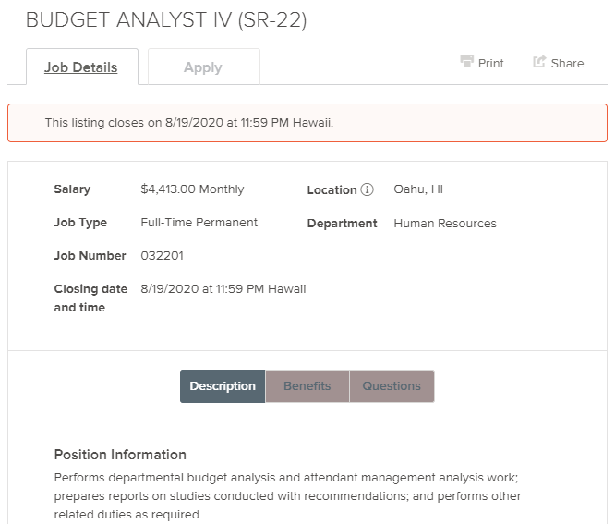Open the Apply tab
The image size is (615, 524).
[x=204, y=67]
